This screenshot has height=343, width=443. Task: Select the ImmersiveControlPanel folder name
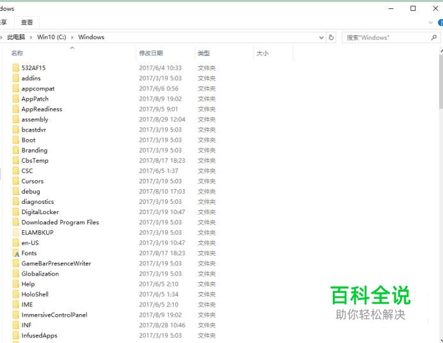[54, 315]
